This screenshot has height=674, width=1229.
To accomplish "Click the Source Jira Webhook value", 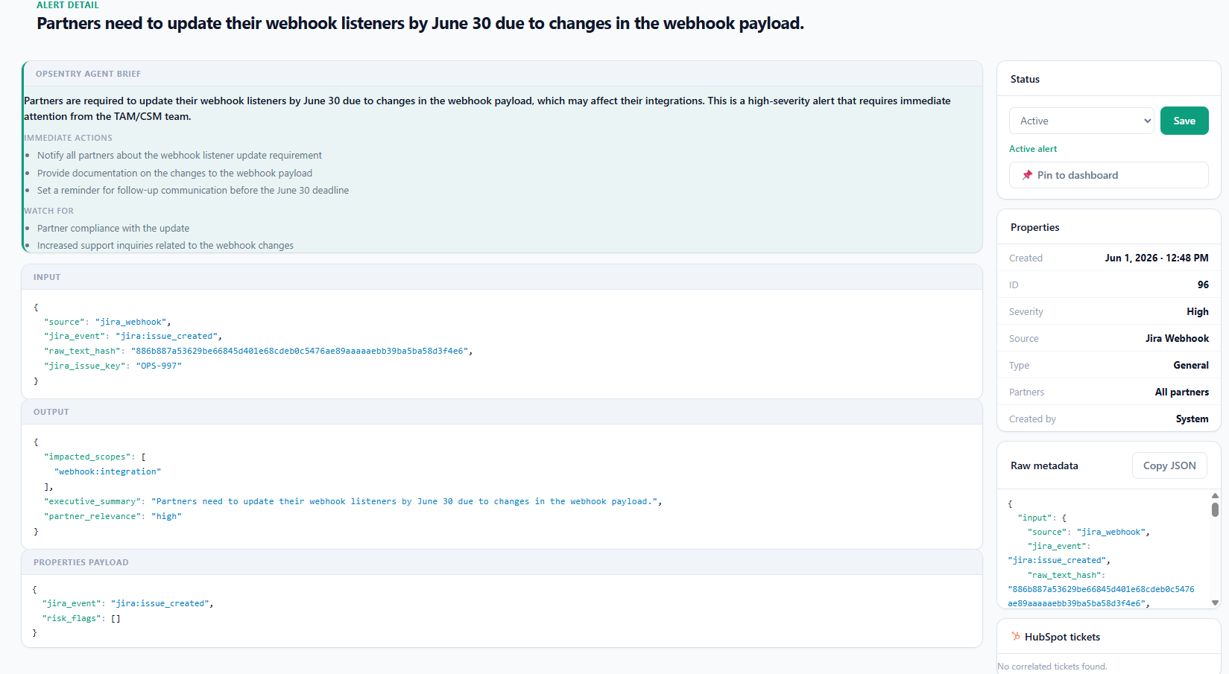I will pos(1177,338).
